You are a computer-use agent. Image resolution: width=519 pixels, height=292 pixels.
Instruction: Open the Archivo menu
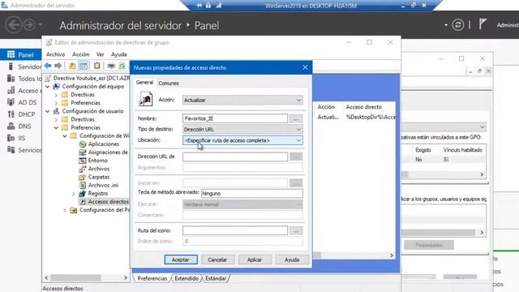pyautogui.click(x=55, y=54)
